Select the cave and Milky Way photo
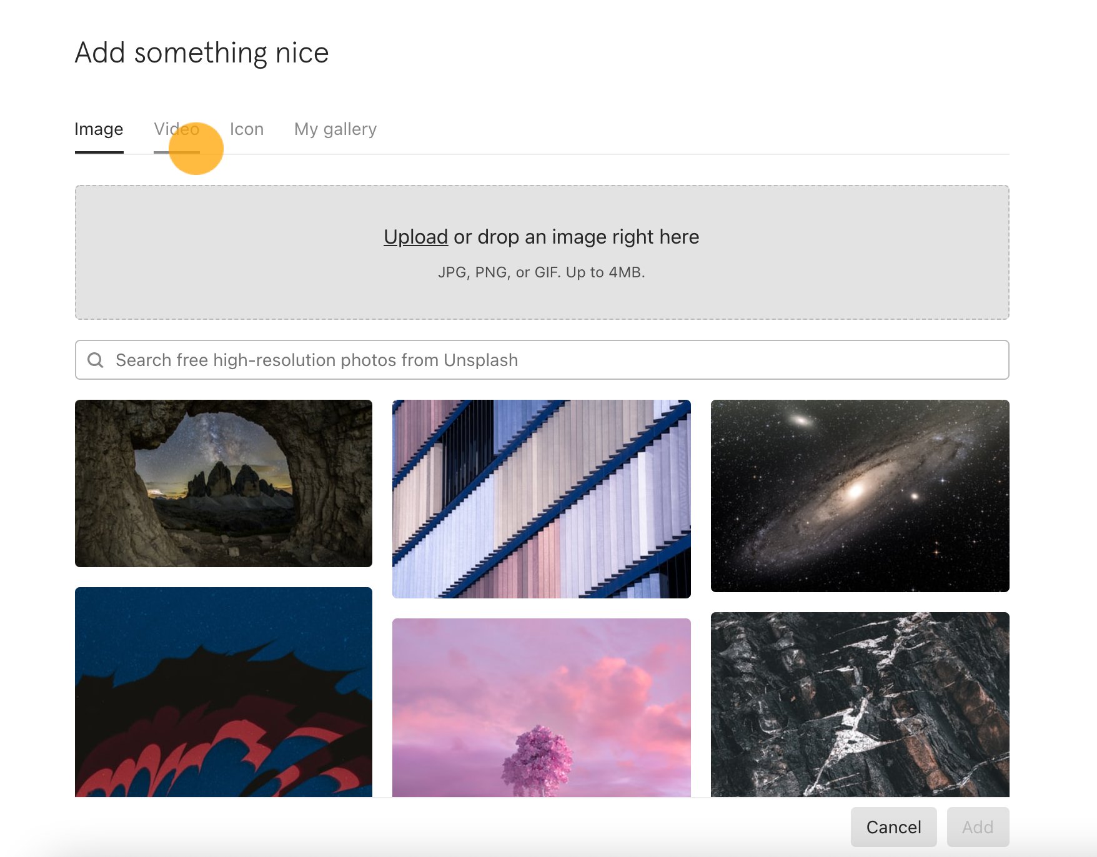Image resolution: width=1097 pixels, height=857 pixels. 224,483
